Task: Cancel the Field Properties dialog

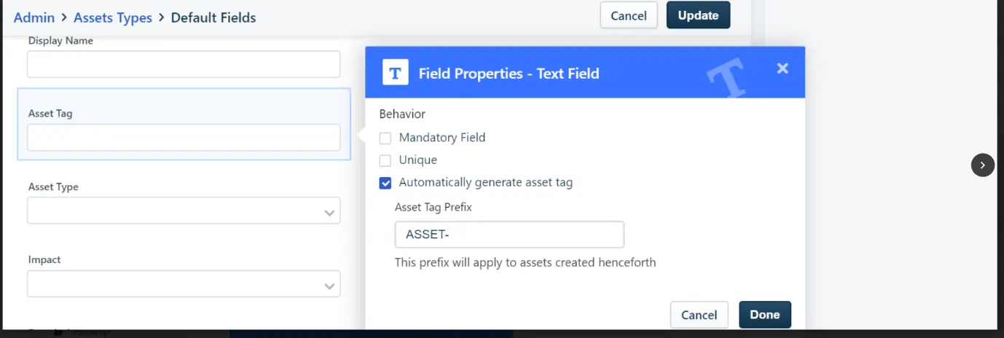Action: point(699,315)
